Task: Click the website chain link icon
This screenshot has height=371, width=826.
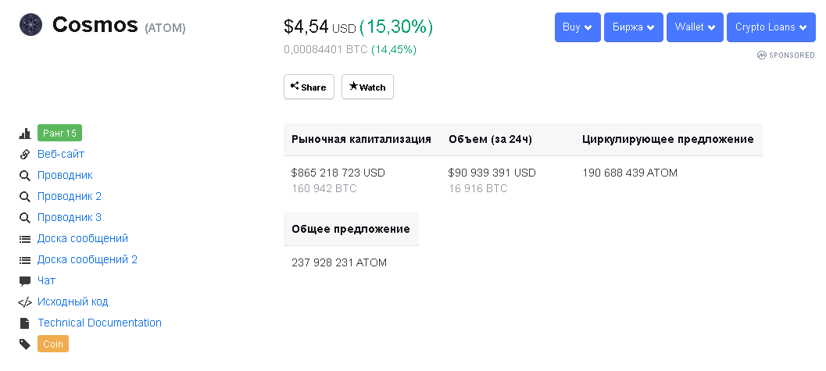Action: (25, 155)
